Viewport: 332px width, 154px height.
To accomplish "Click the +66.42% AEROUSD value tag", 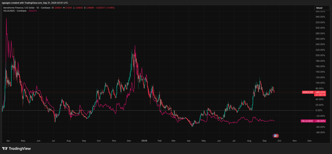I will [x=320, y=92].
